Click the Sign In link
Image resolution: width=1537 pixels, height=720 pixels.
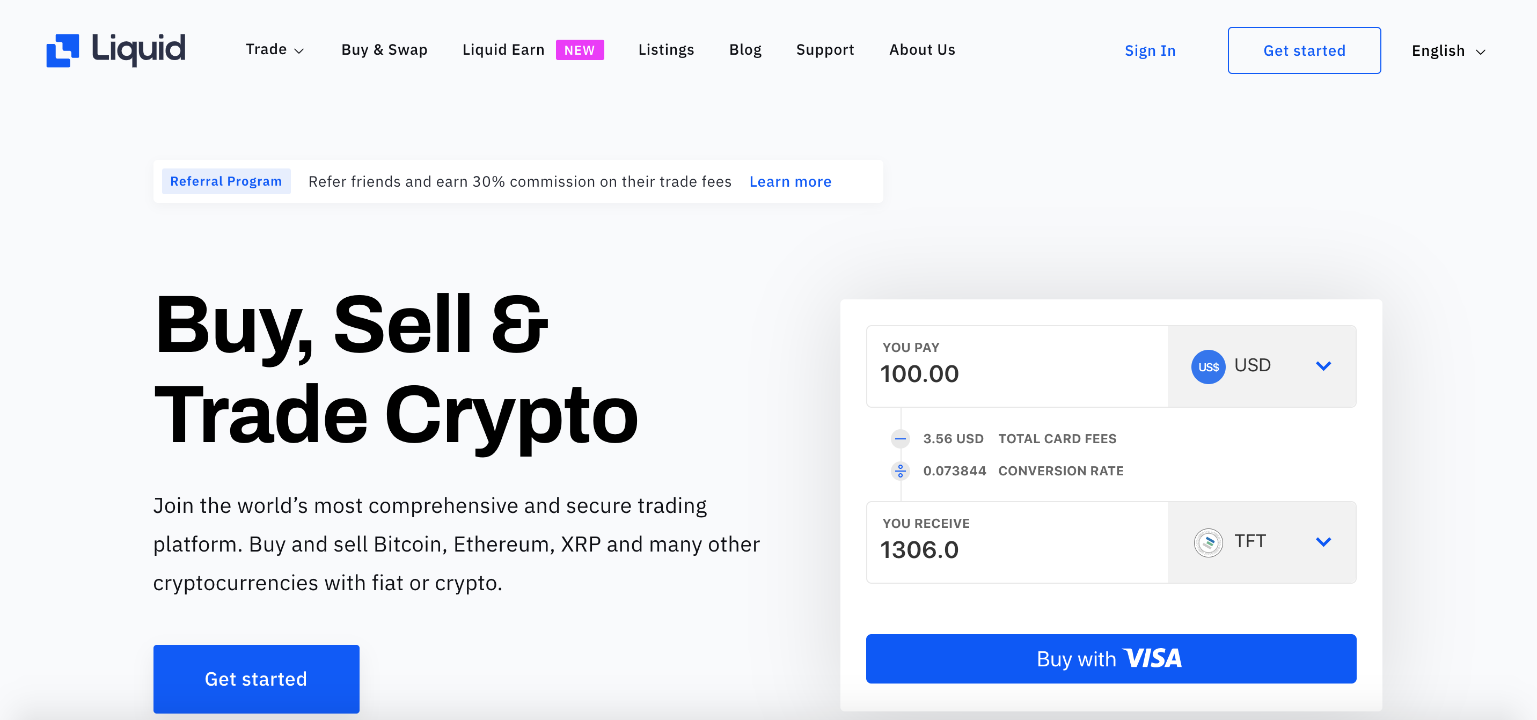(1150, 51)
